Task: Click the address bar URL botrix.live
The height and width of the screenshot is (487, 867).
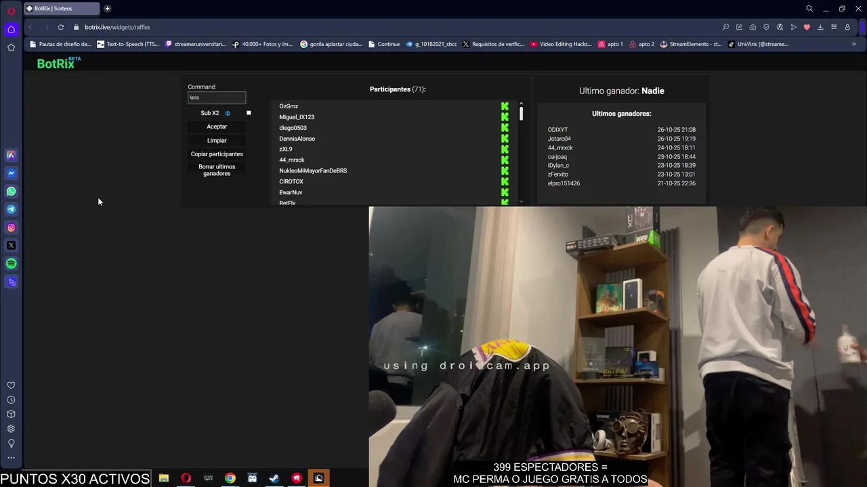Action: tap(117, 27)
